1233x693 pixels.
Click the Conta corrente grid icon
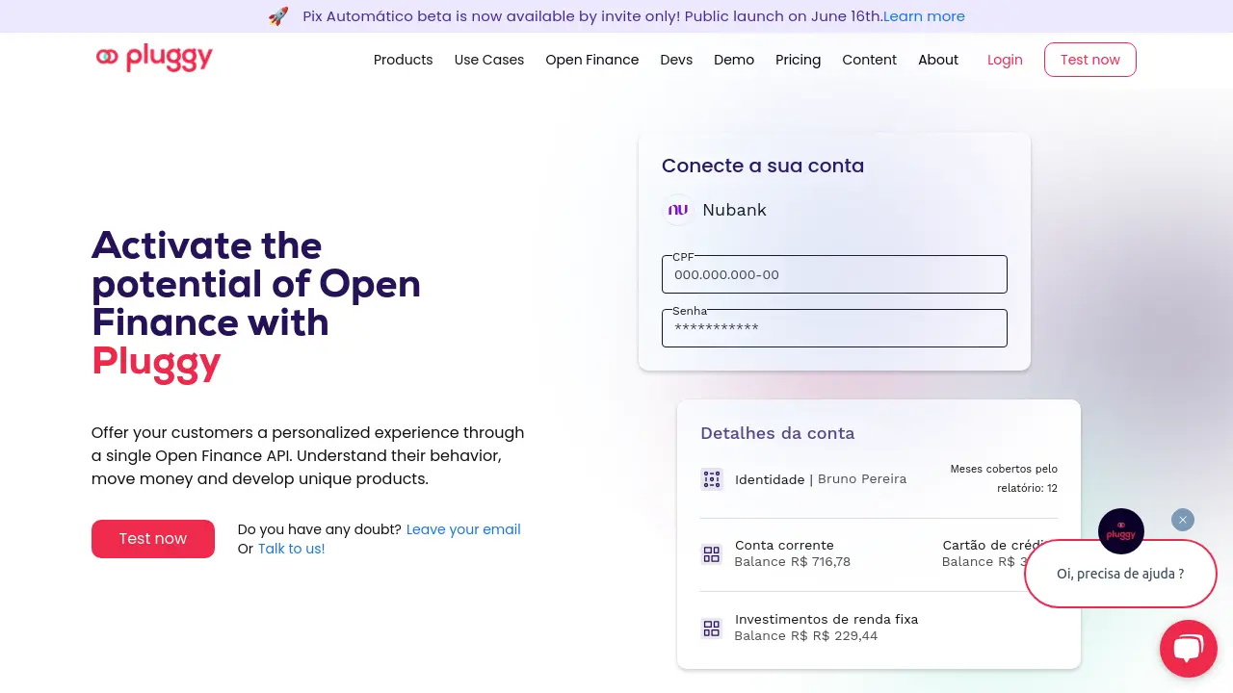712,554
